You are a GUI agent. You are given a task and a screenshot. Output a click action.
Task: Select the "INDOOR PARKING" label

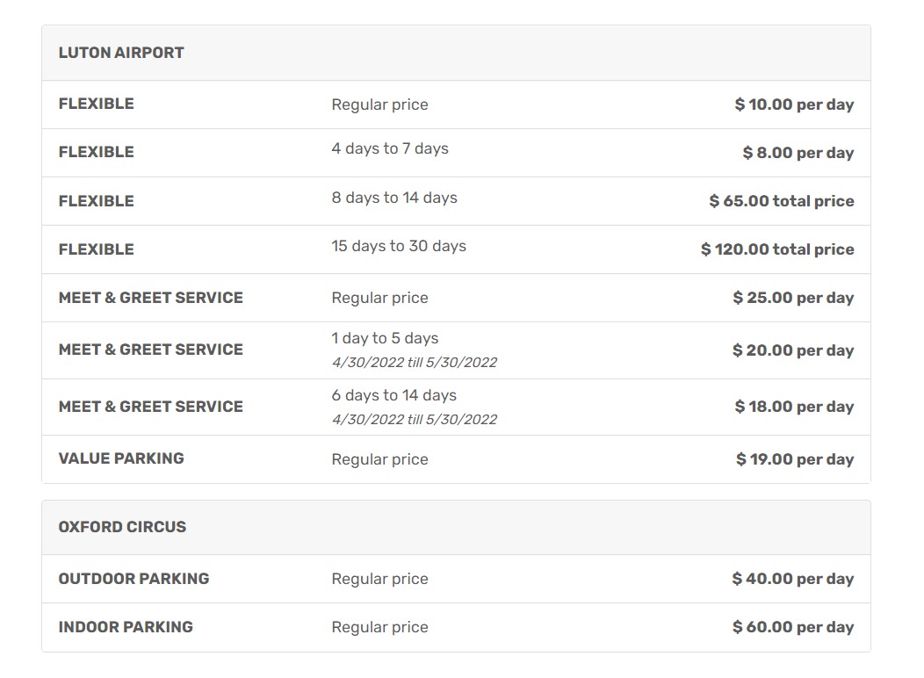[126, 627]
